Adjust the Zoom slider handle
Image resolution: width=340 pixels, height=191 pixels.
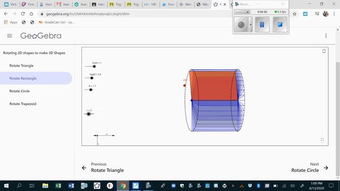(94, 66)
